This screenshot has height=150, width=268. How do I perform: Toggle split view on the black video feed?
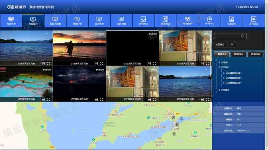(149, 63)
